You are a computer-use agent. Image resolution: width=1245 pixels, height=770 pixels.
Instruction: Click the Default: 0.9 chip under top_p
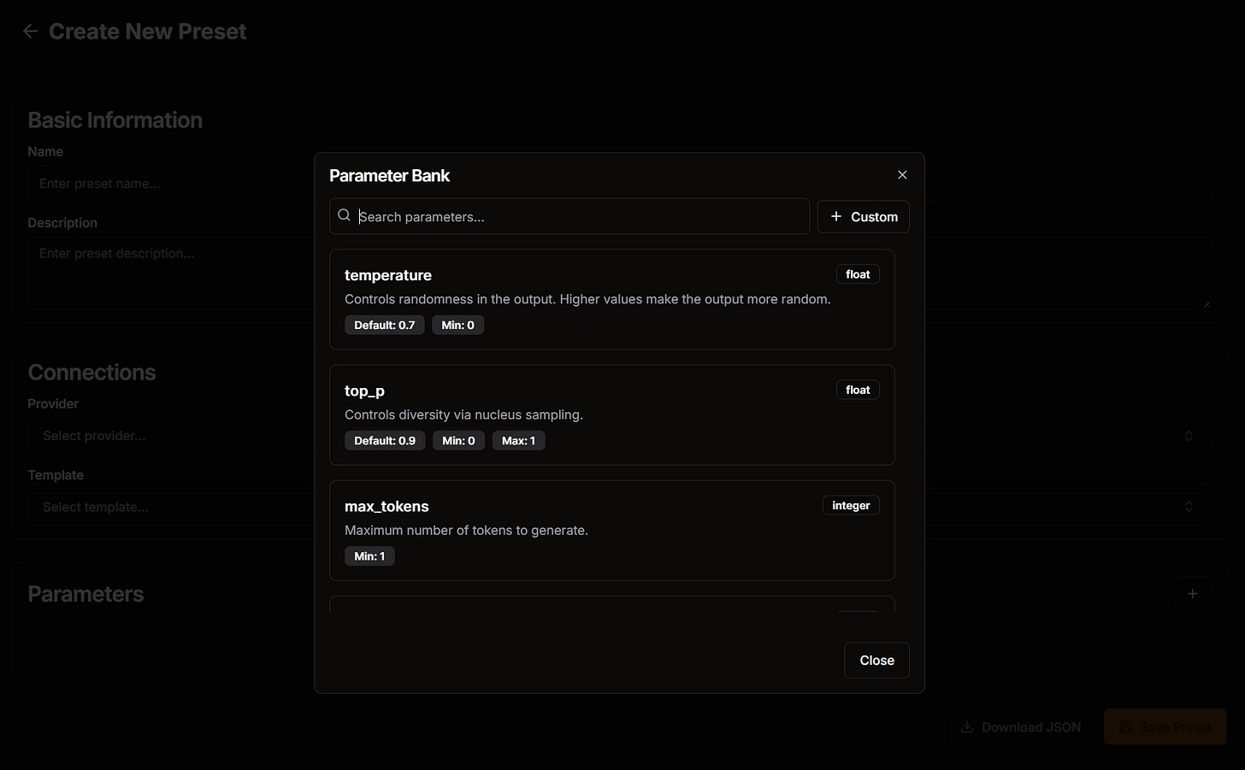tap(385, 440)
